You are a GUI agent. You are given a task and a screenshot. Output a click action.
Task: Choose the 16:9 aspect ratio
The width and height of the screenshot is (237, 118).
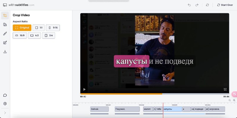click(x=20, y=35)
